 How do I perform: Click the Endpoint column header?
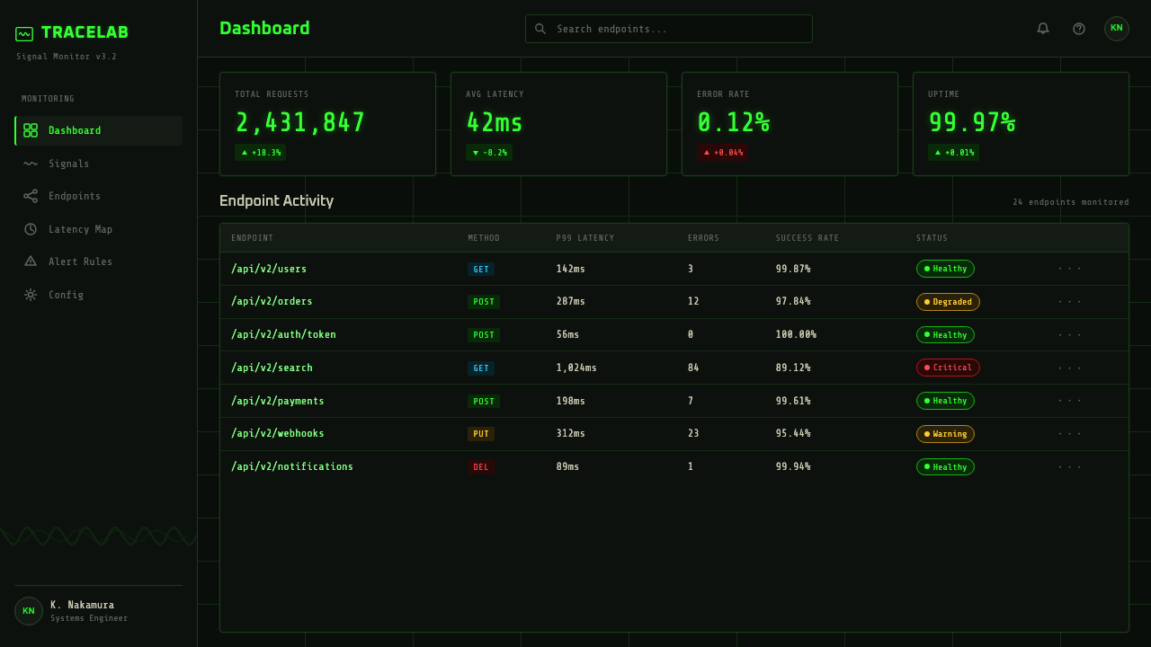coord(253,238)
